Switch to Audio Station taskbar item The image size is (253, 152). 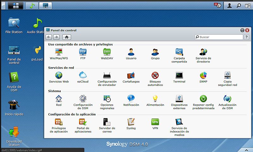[x=32, y=6]
